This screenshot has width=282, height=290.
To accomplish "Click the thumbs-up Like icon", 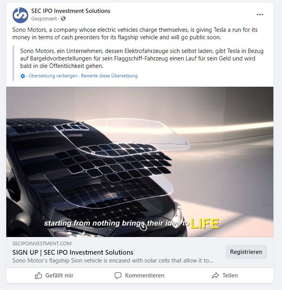I will (x=38, y=275).
